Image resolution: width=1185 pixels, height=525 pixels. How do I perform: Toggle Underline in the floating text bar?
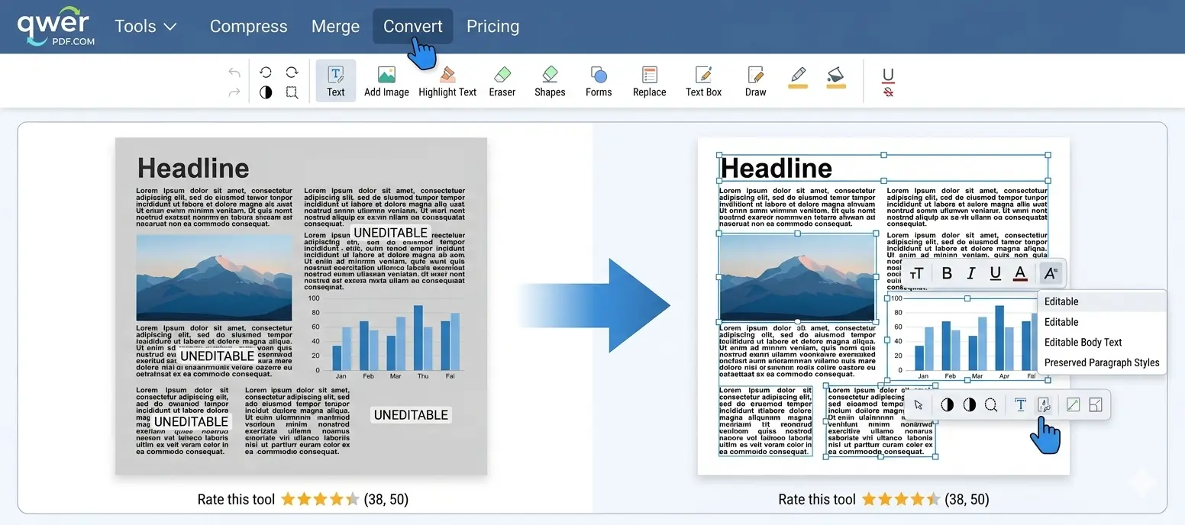(x=995, y=273)
